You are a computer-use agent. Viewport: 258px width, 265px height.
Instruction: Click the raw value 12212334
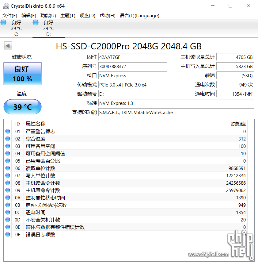tap(236, 176)
